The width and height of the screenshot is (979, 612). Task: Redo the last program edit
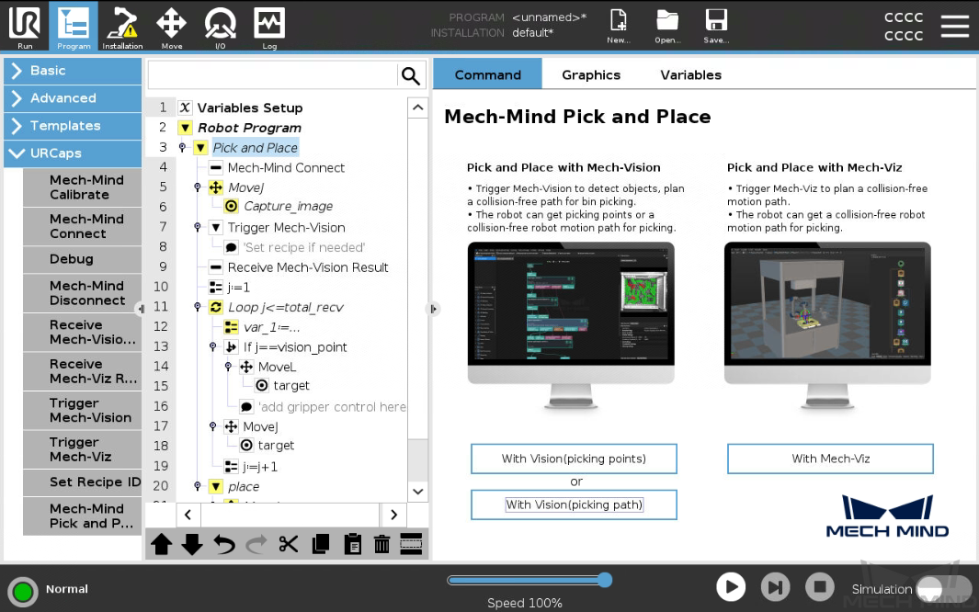[256, 544]
